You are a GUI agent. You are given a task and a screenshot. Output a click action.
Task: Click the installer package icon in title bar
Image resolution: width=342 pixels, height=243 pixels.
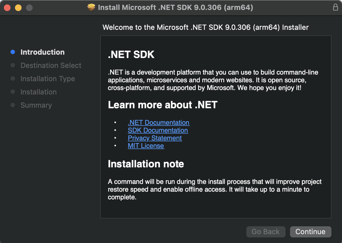(91, 7)
